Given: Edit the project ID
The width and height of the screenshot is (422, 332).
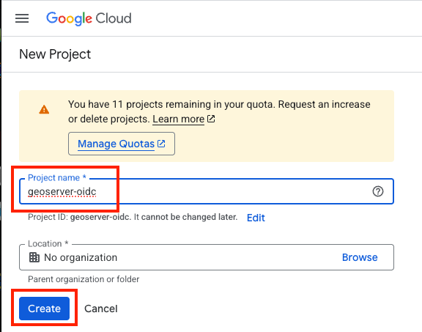Looking at the screenshot, I should click(x=256, y=218).
